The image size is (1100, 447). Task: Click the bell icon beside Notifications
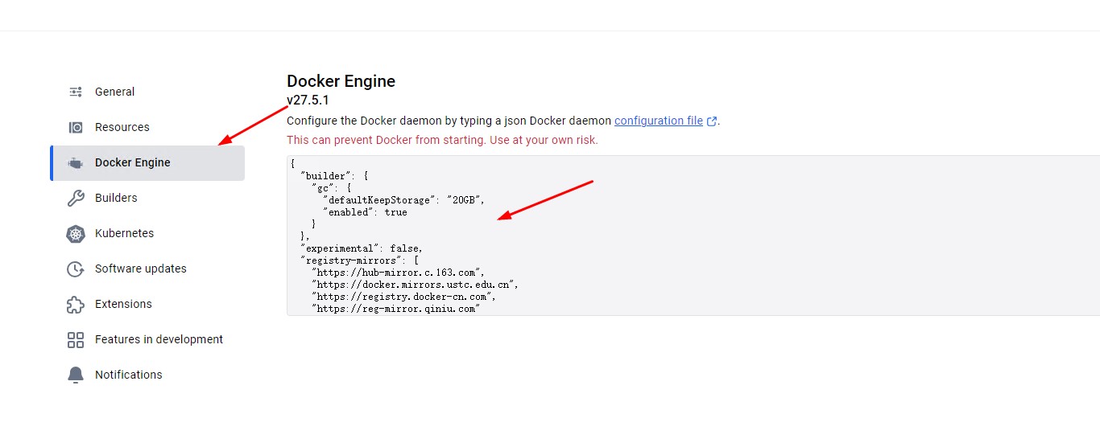point(76,375)
